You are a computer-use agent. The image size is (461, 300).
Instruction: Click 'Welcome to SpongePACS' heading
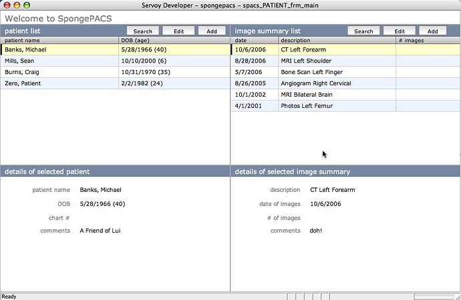pyautogui.click(x=58, y=19)
